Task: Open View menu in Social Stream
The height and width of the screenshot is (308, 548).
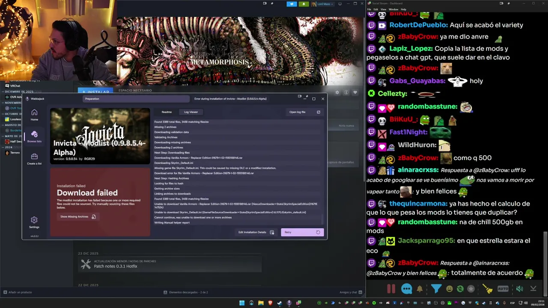Action: (383, 9)
